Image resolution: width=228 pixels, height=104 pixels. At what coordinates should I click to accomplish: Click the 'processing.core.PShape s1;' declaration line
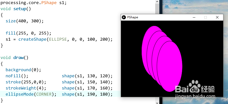point(34,3)
